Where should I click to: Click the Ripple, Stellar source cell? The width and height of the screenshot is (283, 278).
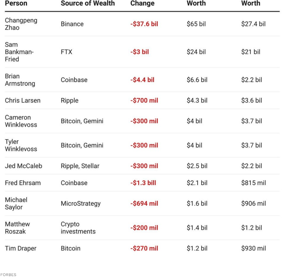coord(80,166)
